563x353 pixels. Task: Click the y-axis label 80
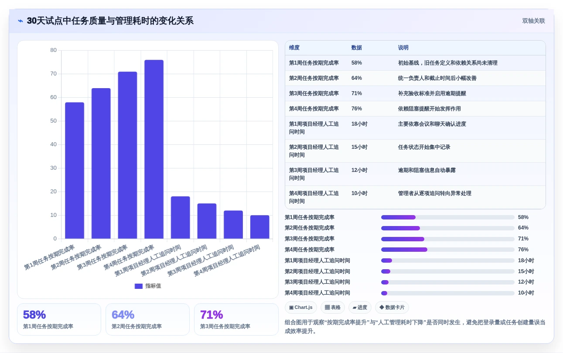click(x=53, y=50)
